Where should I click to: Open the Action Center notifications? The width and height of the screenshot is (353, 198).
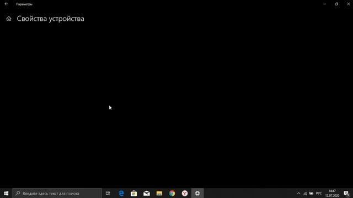coord(347,193)
